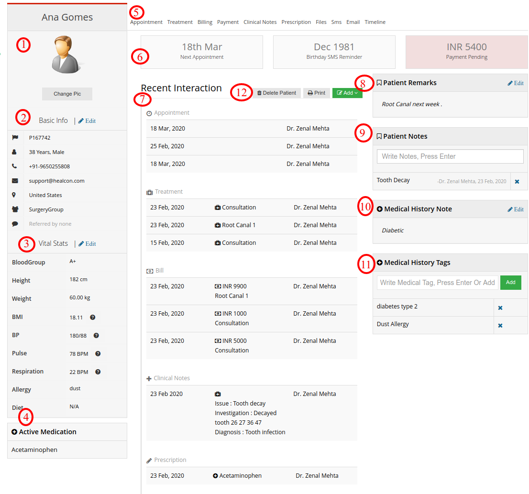Open the INR 1000 Consultation bill
Image resolution: width=529 pixels, height=494 pixels.
click(x=252, y=318)
